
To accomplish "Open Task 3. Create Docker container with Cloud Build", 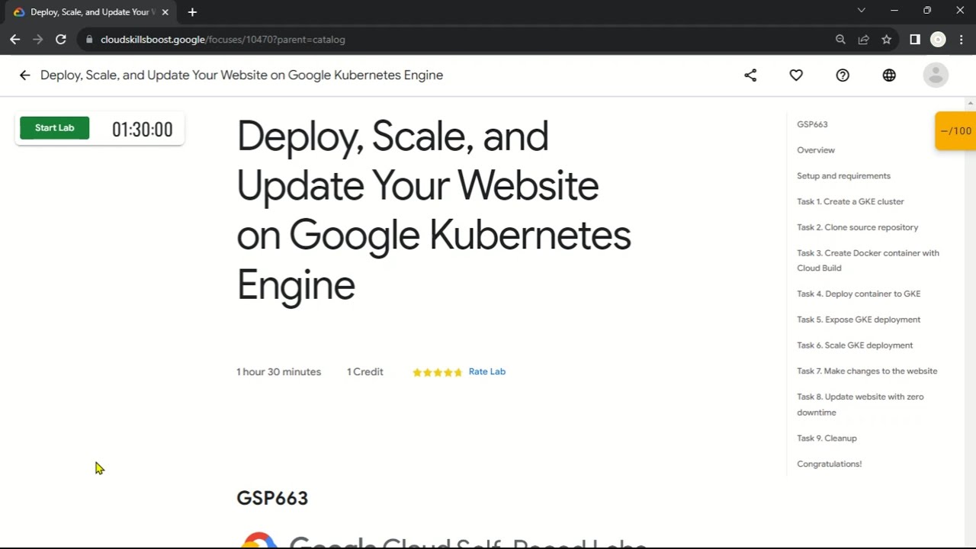I will [x=868, y=261].
